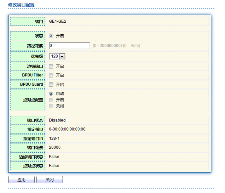225x193 pixels.
Task: Click the 路径花费 input field
Action: pyautogui.click(x=69, y=46)
